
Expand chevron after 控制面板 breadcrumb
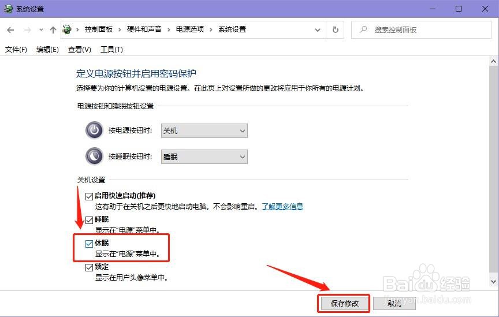point(120,29)
